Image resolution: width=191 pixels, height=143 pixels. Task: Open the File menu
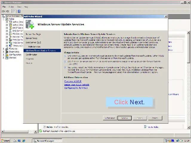pyautogui.click(x=4, y=7)
